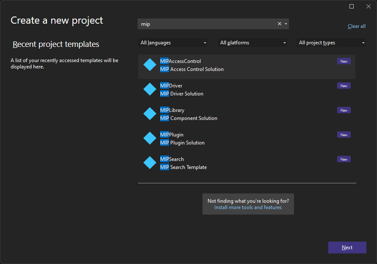The width and height of the screenshot is (377, 264).
Task: Open the All project types dropdown
Action: pos(331,42)
